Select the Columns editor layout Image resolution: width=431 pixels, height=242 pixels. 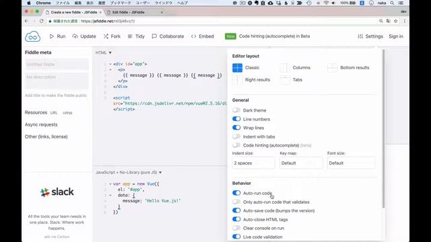click(x=295, y=67)
